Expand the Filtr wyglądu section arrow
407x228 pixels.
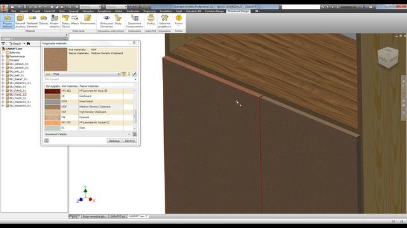(x=135, y=79)
